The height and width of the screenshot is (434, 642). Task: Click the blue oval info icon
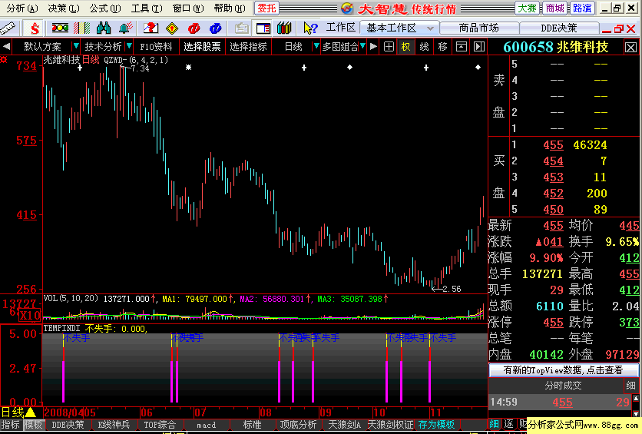click(x=215, y=28)
